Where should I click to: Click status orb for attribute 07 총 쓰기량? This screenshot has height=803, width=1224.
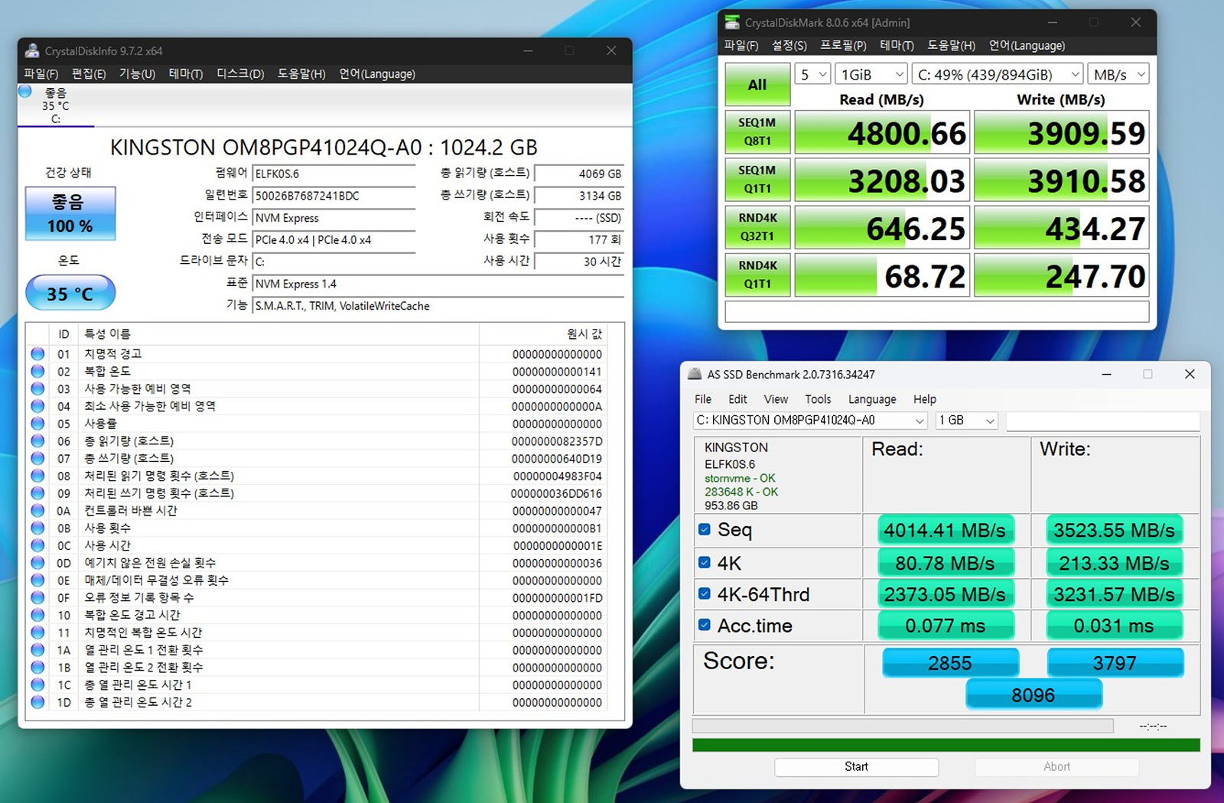pyautogui.click(x=37, y=459)
